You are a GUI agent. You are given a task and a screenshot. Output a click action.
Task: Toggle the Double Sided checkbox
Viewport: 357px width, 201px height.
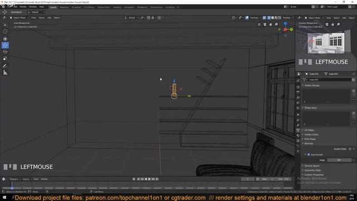point(350,149)
